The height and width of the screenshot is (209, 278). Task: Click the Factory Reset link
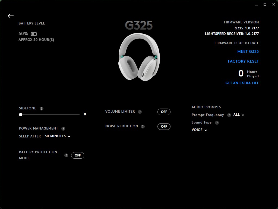tap(243, 61)
